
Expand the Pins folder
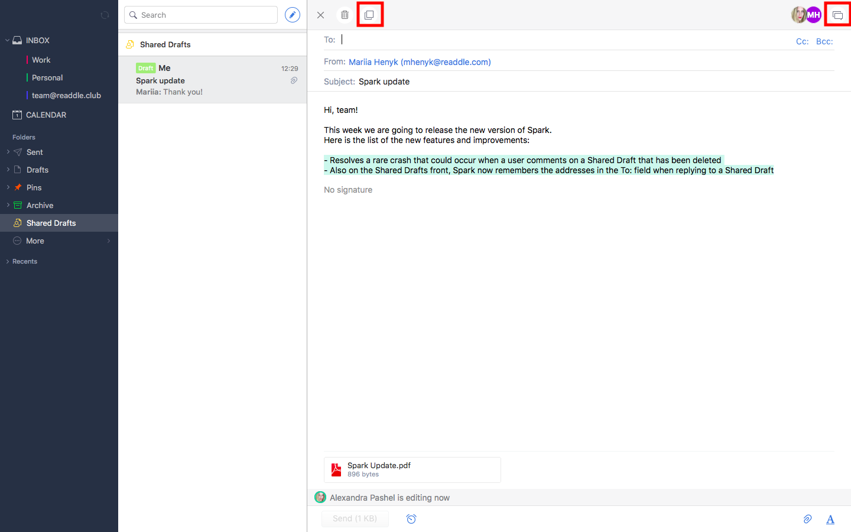point(8,187)
